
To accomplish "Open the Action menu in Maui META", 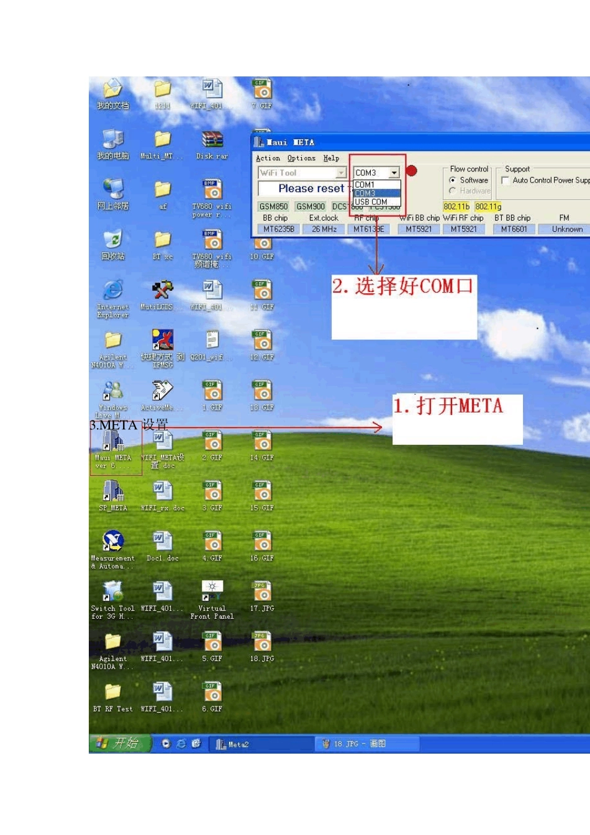I will pos(268,158).
